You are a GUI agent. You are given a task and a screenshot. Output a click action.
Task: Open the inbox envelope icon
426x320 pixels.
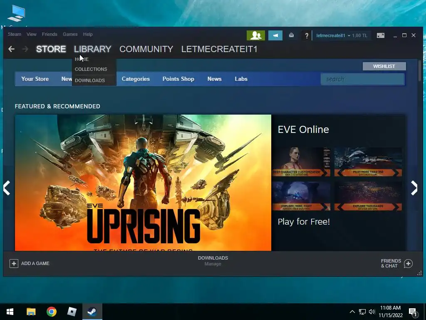(x=291, y=35)
